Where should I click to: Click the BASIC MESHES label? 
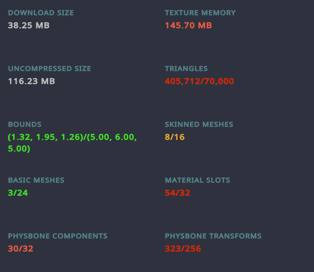coord(36,180)
